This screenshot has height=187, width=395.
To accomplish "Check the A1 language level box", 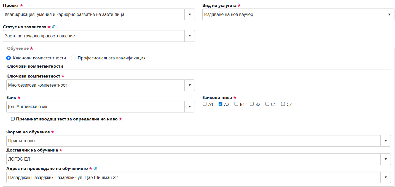I will point(205,104).
